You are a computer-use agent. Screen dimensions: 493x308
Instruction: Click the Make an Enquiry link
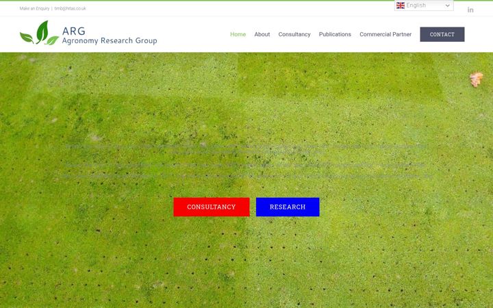click(x=34, y=8)
